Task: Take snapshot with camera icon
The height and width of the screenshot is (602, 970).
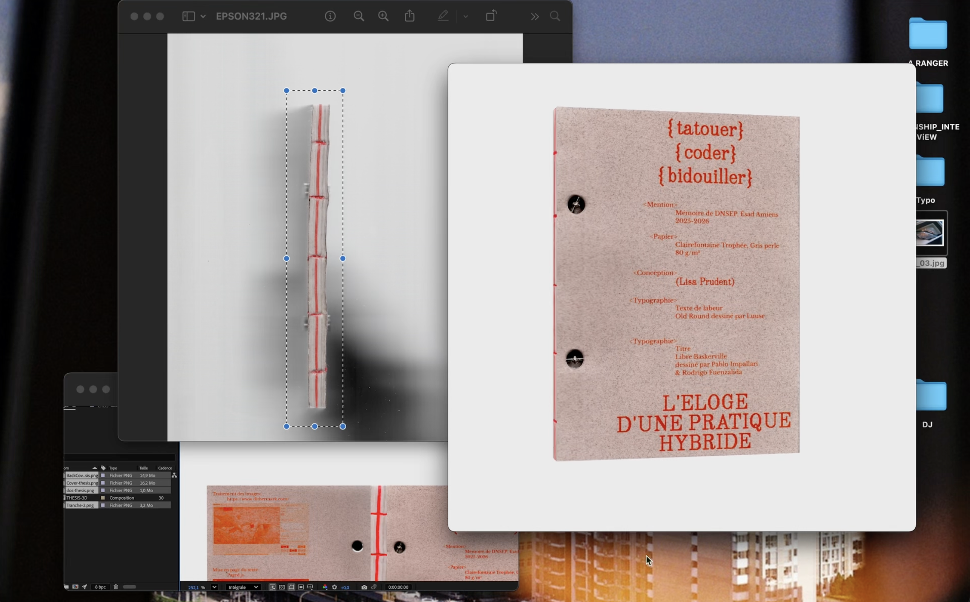Action: point(364,587)
